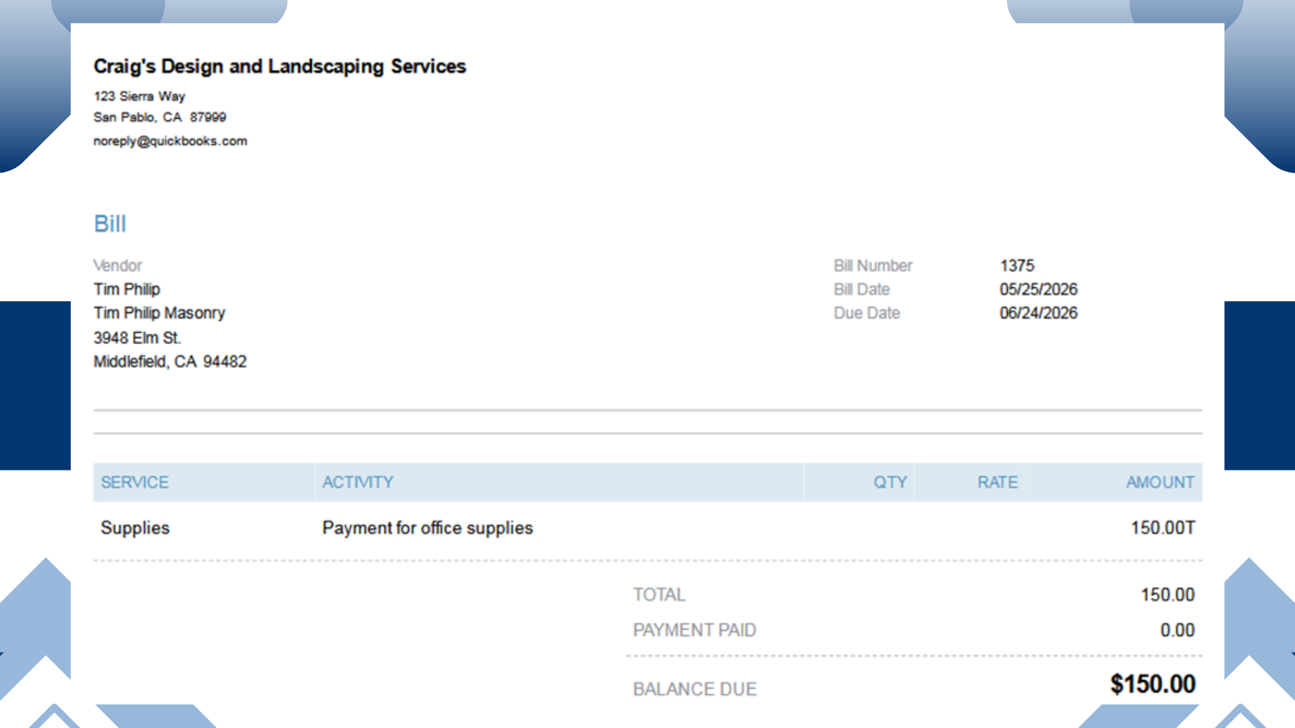Screen dimensions: 1295x728
Task: Click the RATE column header
Action: click(998, 482)
